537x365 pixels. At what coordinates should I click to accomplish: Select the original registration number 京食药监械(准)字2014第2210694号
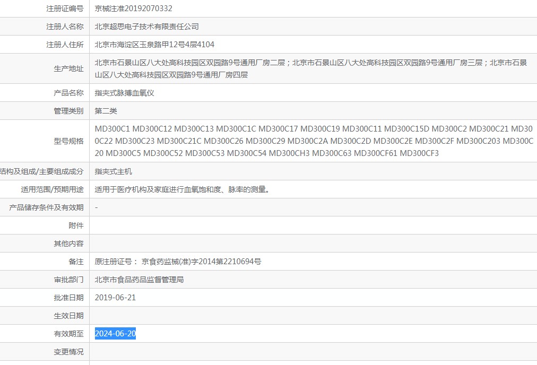coord(202,262)
